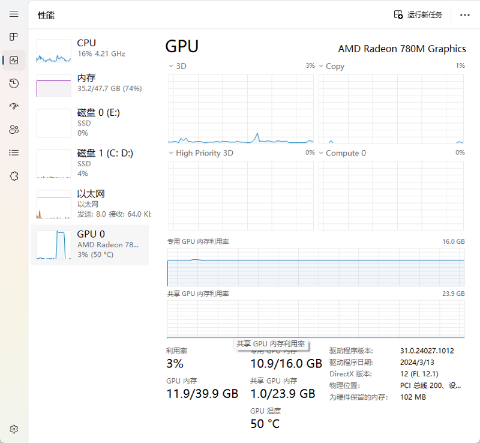480x443 pixels.
Task: Click the GPU 0 sidebar thumbnail graph
Action: 53,244
